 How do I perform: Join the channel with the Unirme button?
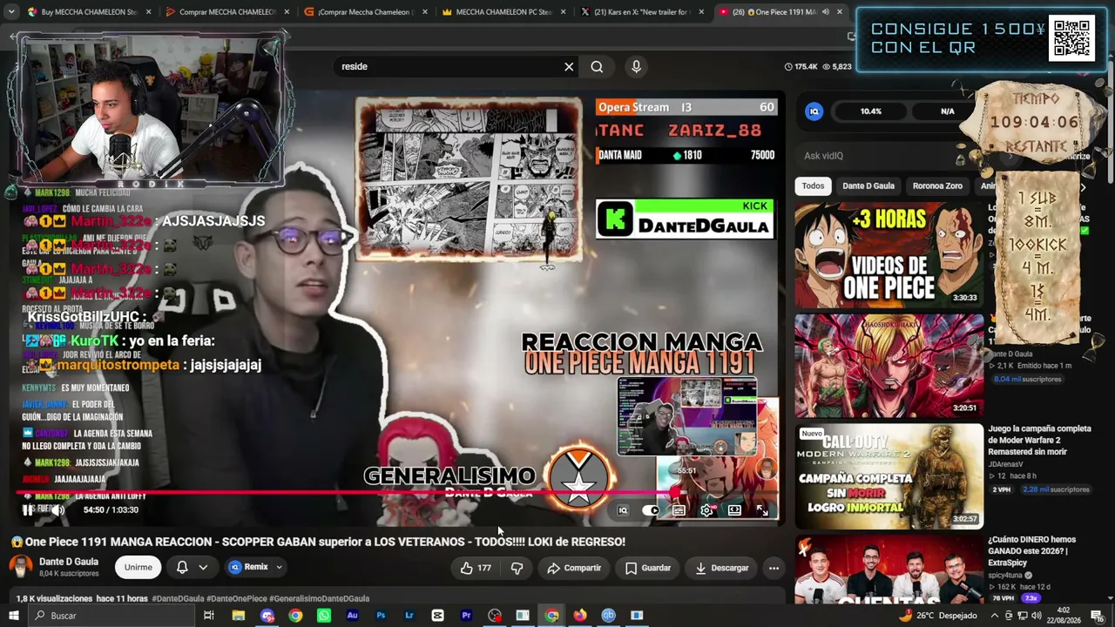(138, 567)
